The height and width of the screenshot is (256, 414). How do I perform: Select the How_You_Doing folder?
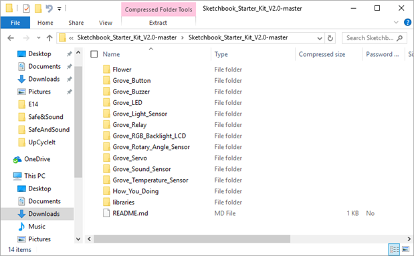[131, 191]
